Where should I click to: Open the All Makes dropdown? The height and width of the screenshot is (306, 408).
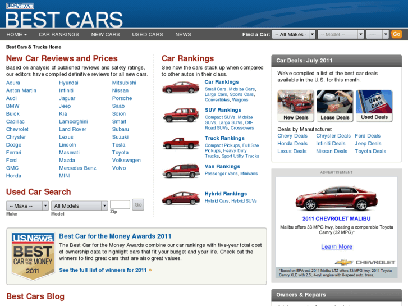click(x=294, y=34)
